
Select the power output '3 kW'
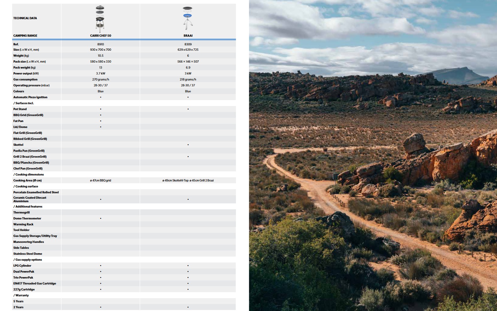tap(188, 74)
